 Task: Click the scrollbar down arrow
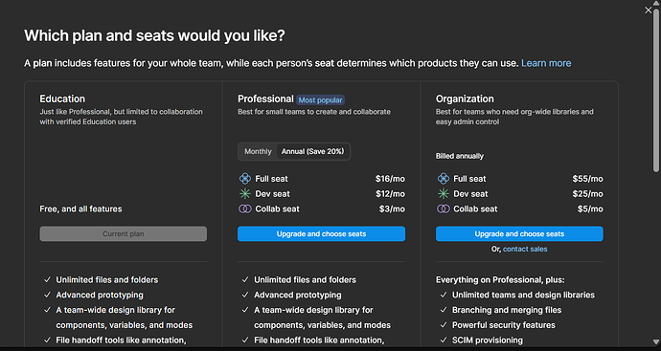click(x=656, y=341)
